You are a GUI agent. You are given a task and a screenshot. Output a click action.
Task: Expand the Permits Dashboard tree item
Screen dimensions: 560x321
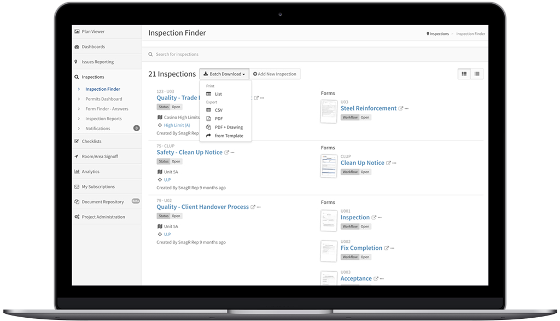pos(79,99)
